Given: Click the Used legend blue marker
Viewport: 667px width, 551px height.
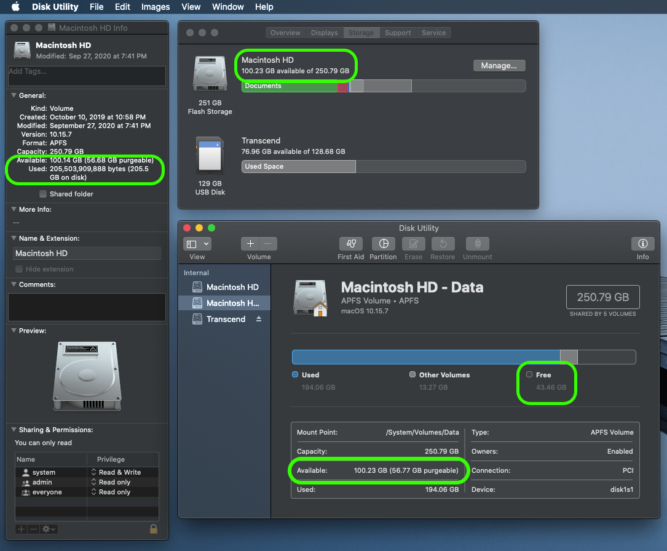Looking at the screenshot, I should [x=295, y=374].
